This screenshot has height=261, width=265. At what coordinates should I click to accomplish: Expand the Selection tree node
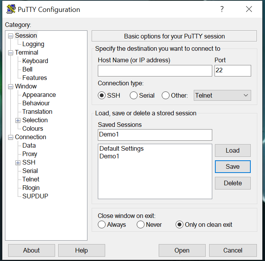18,120
